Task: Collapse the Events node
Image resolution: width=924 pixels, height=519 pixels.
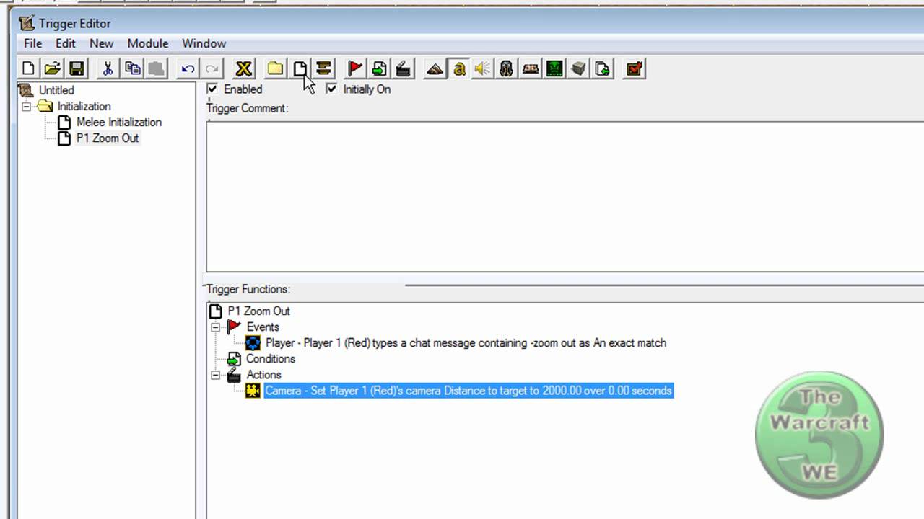Action: point(215,327)
